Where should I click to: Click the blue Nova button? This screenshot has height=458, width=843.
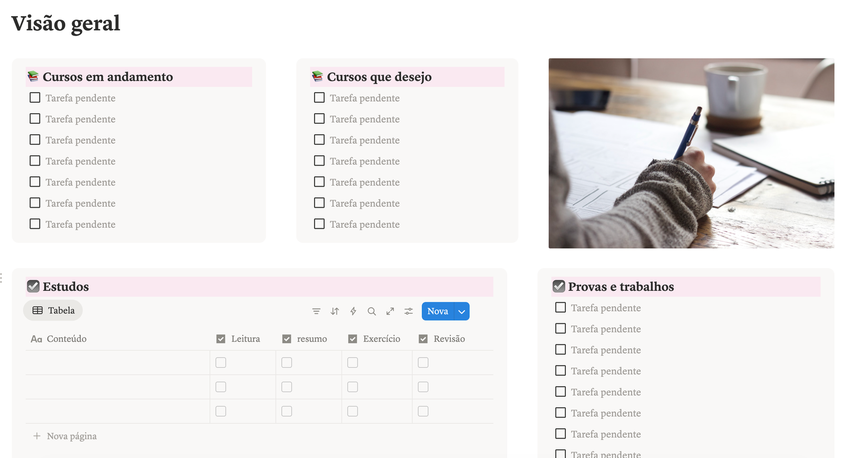click(x=437, y=311)
